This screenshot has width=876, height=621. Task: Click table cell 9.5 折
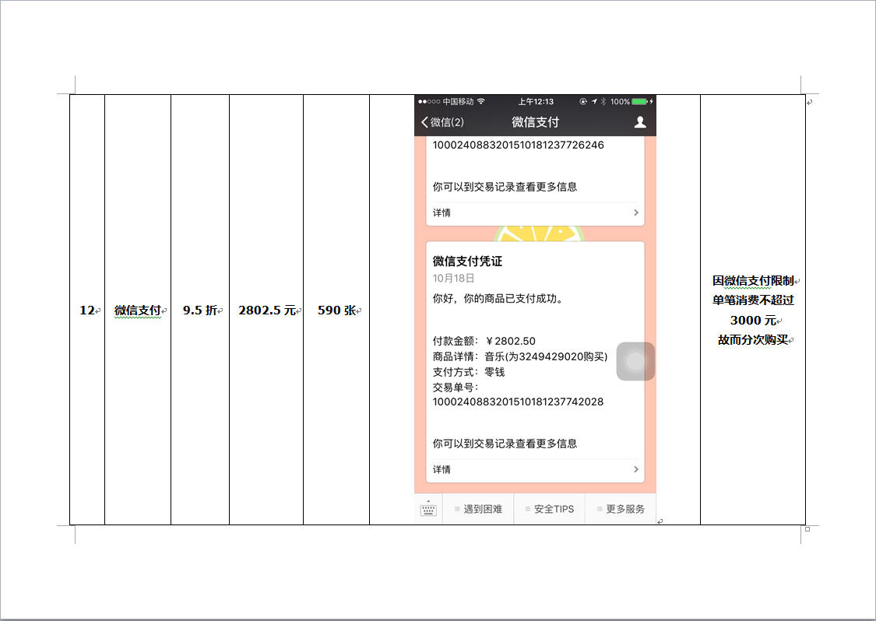(200, 310)
